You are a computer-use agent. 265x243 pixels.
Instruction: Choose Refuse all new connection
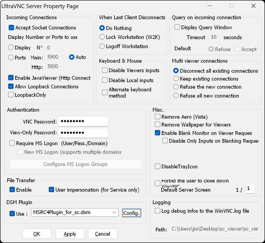(x=176, y=96)
